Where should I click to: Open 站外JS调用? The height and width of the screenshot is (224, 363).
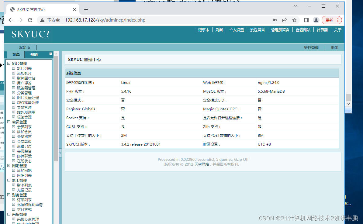26,112
